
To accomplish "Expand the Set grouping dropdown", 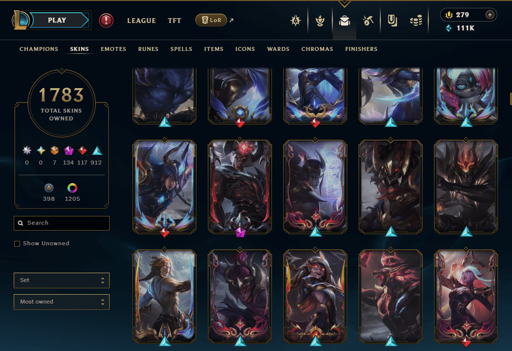I will click(x=62, y=280).
